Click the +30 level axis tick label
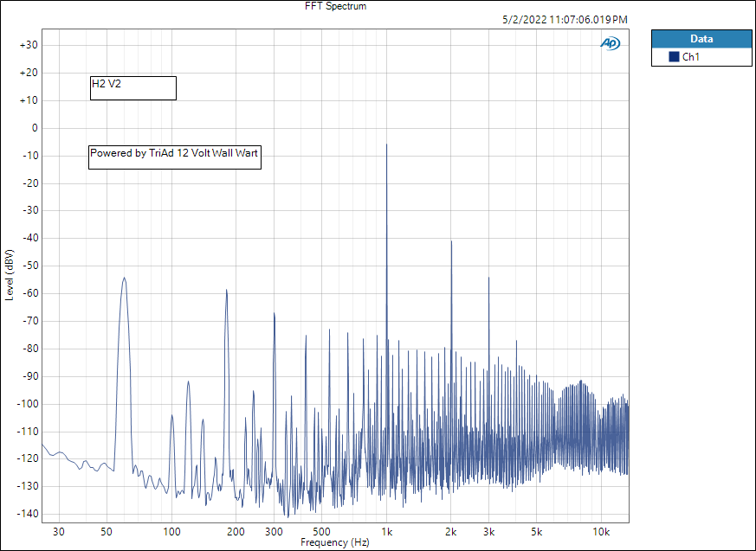Image resolution: width=756 pixels, height=551 pixels. (x=29, y=45)
